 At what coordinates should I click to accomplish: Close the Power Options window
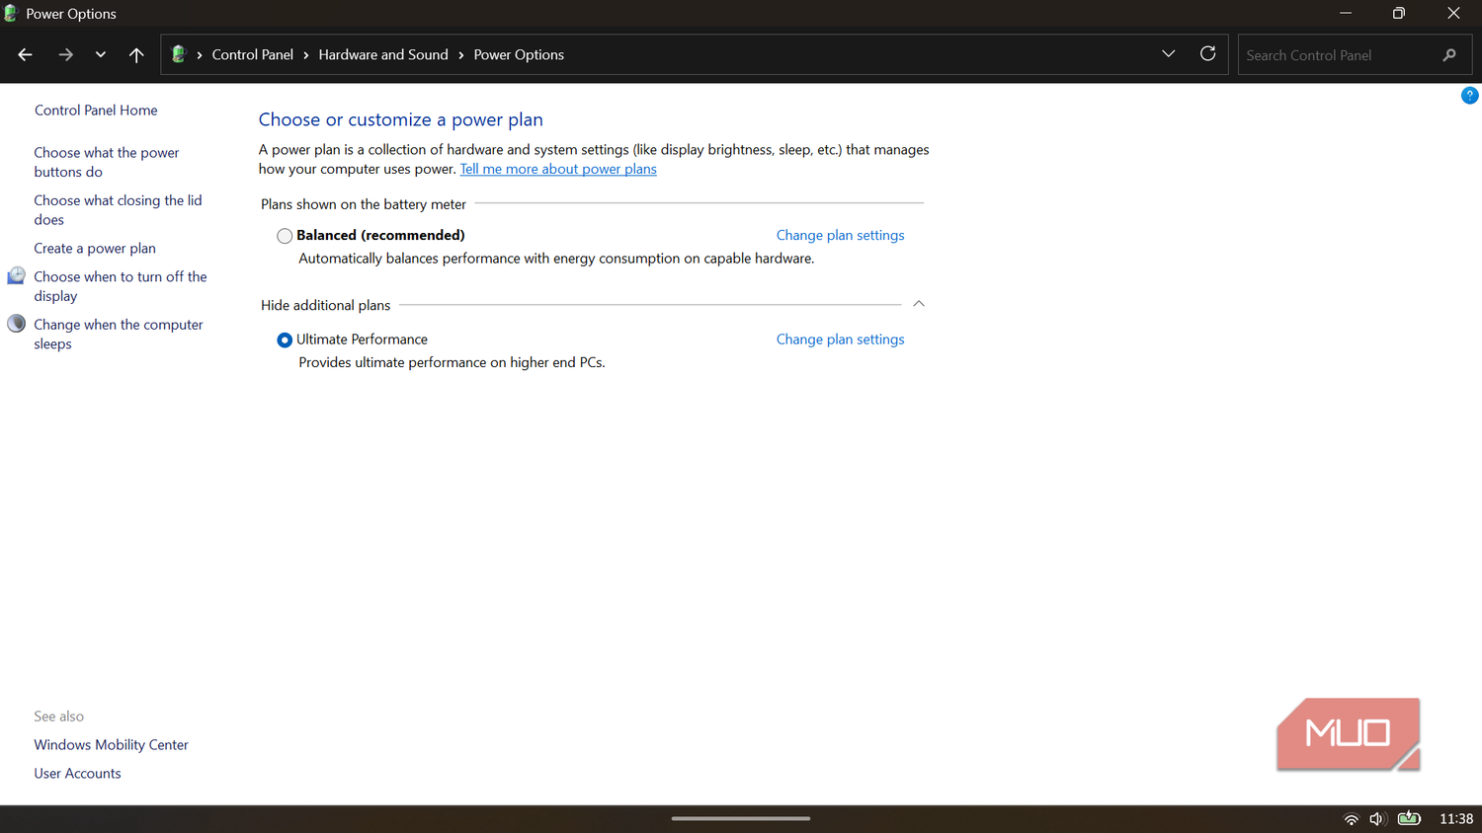(1453, 13)
